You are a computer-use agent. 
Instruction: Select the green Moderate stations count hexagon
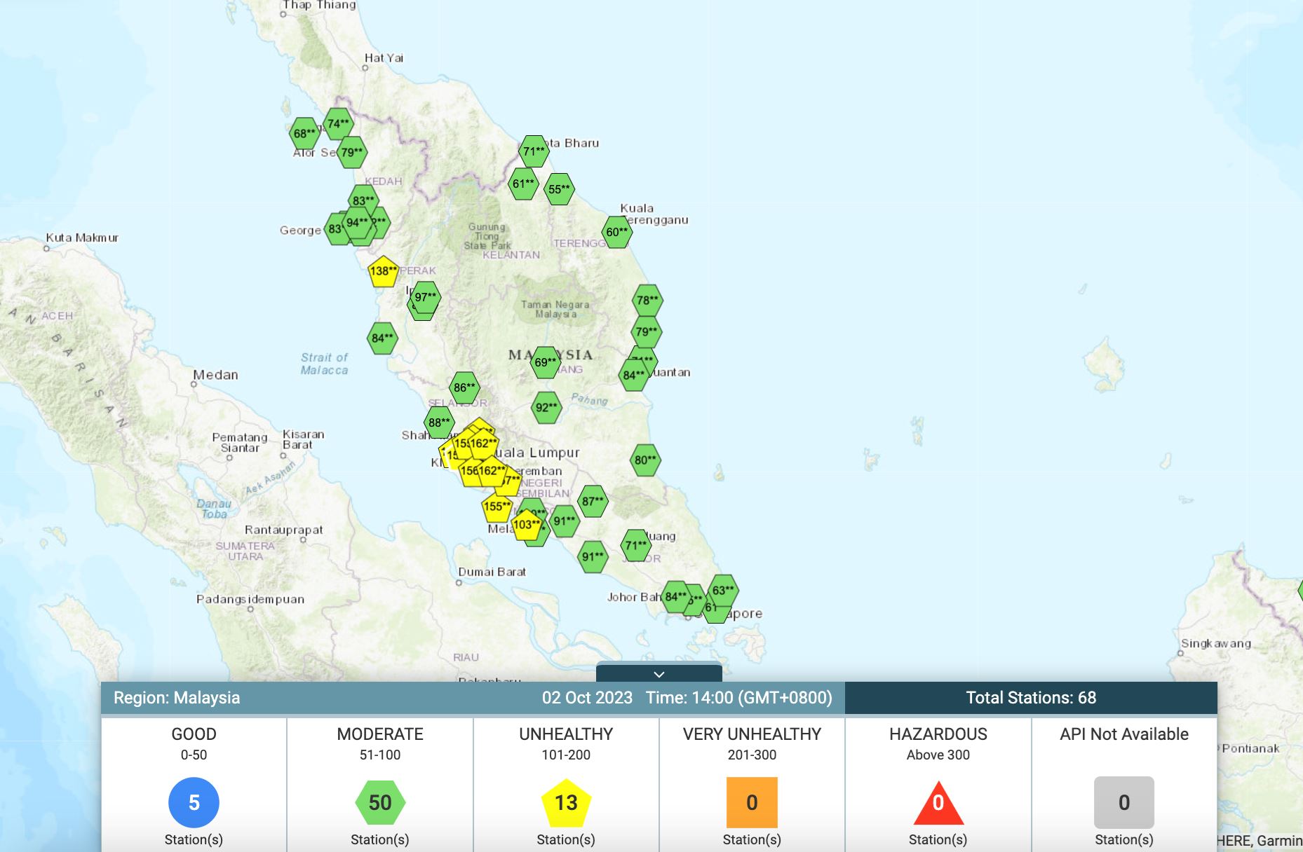click(x=380, y=802)
